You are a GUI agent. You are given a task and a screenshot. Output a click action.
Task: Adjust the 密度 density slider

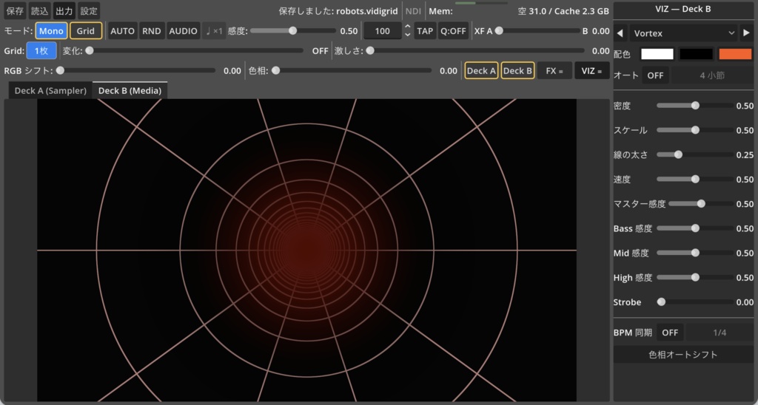(694, 106)
